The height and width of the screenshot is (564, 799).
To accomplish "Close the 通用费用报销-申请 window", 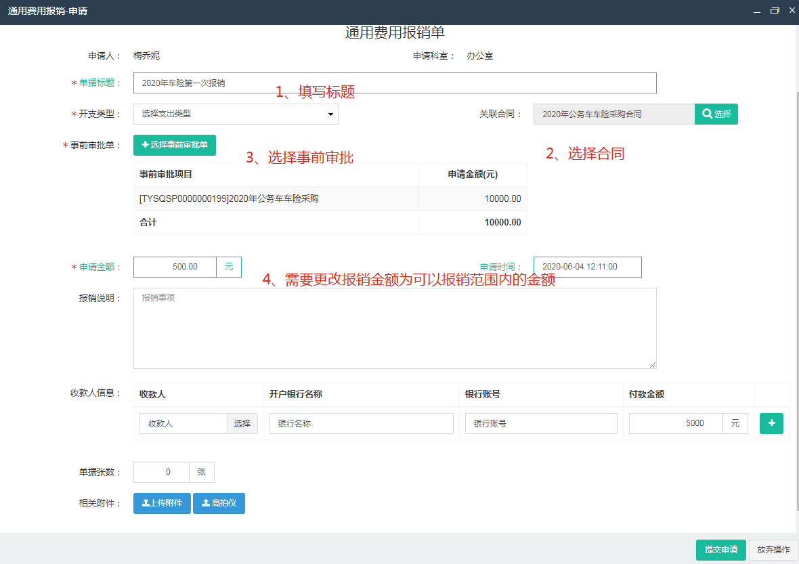I will (x=792, y=10).
